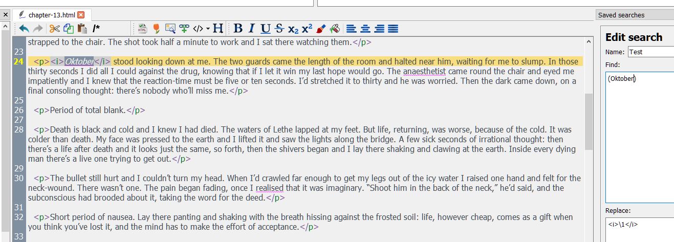Click the Cut scissors icon
The image size is (674, 242).
pyautogui.click(x=54, y=29)
